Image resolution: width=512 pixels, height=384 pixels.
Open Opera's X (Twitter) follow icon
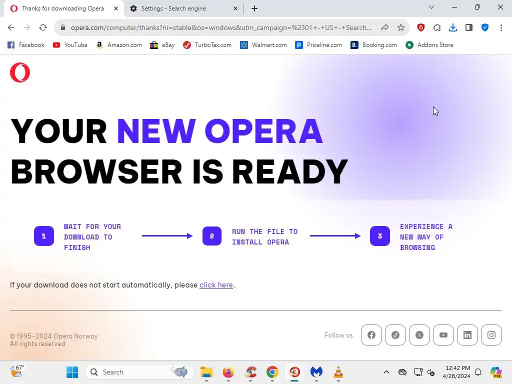pos(419,335)
